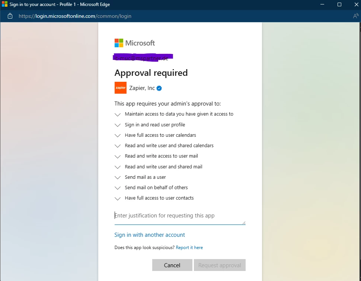The image size is (361, 281).
Task: Expand 'Read and write user and shared mail' chevron
Action: (118, 167)
